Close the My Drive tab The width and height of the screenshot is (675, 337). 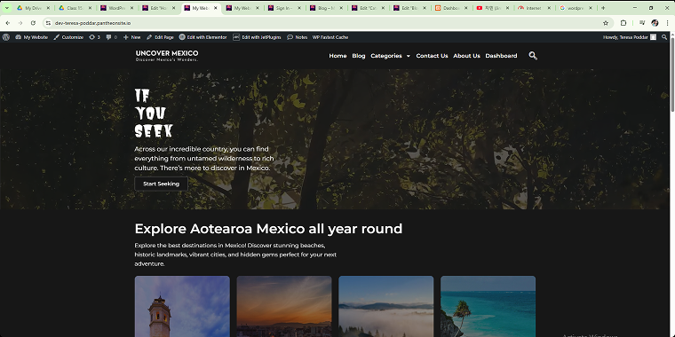pos(48,8)
